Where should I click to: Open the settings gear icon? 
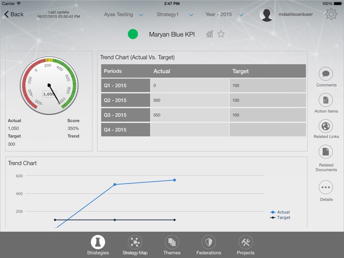point(331,14)
